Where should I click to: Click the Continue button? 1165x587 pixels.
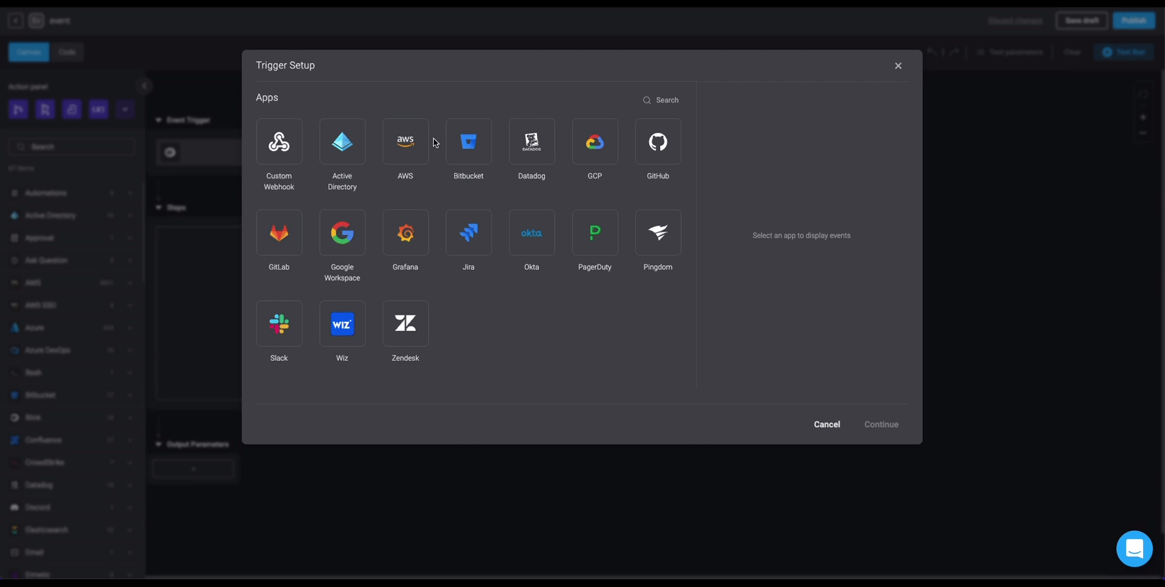pos(881,424)
